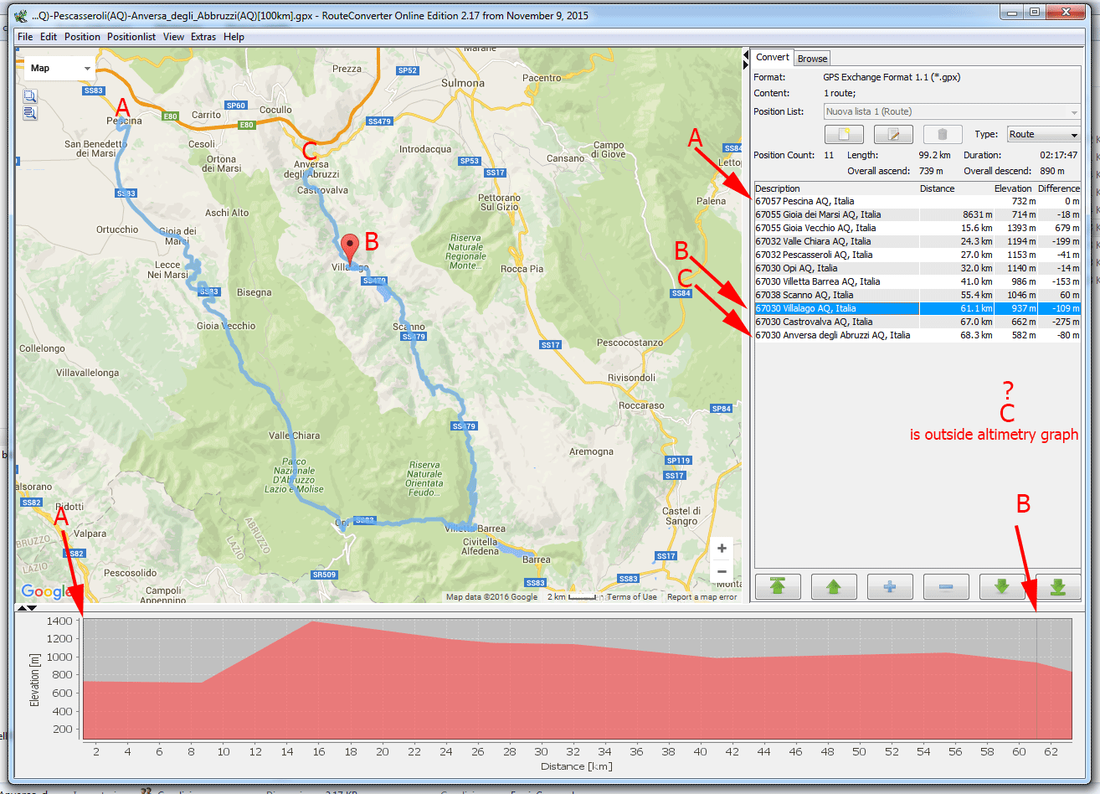
Task: Click the Roccaraso label on the map
Action: point(641,405)
